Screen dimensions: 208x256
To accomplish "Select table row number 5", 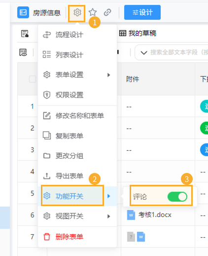I will coord(33,193).
